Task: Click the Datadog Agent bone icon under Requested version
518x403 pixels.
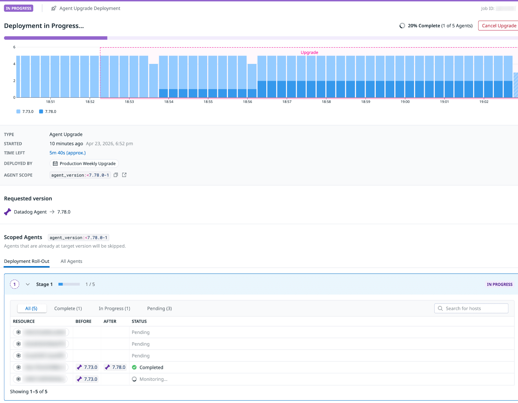Action: click(x=8, y=212)
